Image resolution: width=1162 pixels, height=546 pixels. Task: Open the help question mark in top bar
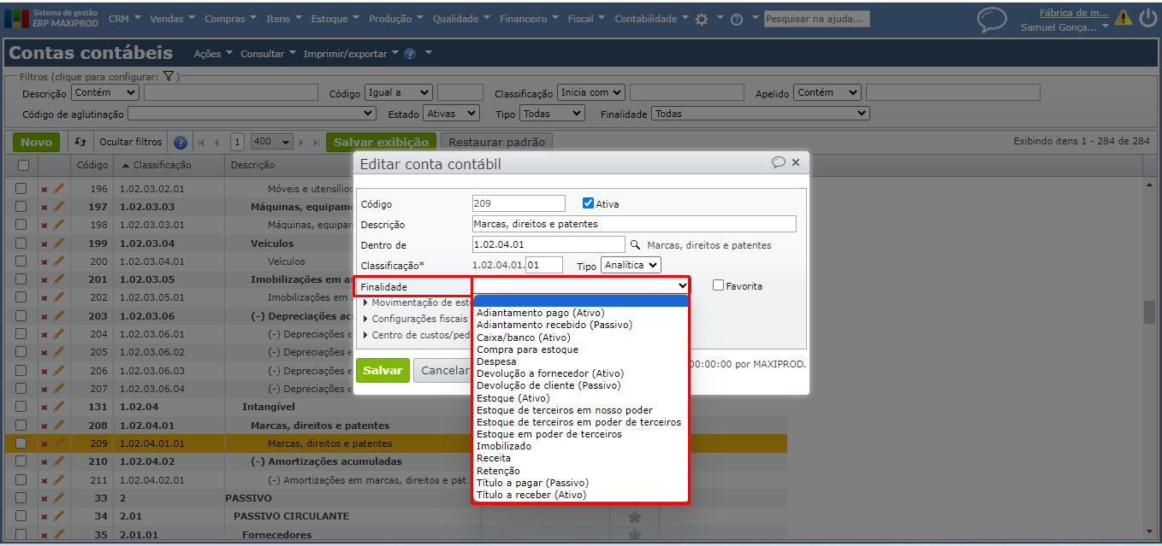pyautogui.click(x=736, y=20)
